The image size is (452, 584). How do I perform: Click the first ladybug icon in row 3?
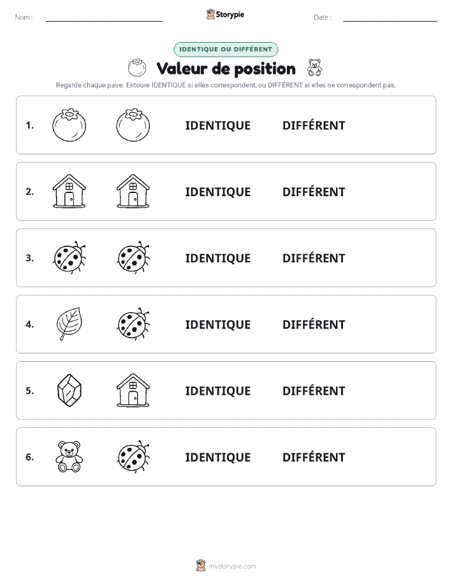tap(69, 257)
